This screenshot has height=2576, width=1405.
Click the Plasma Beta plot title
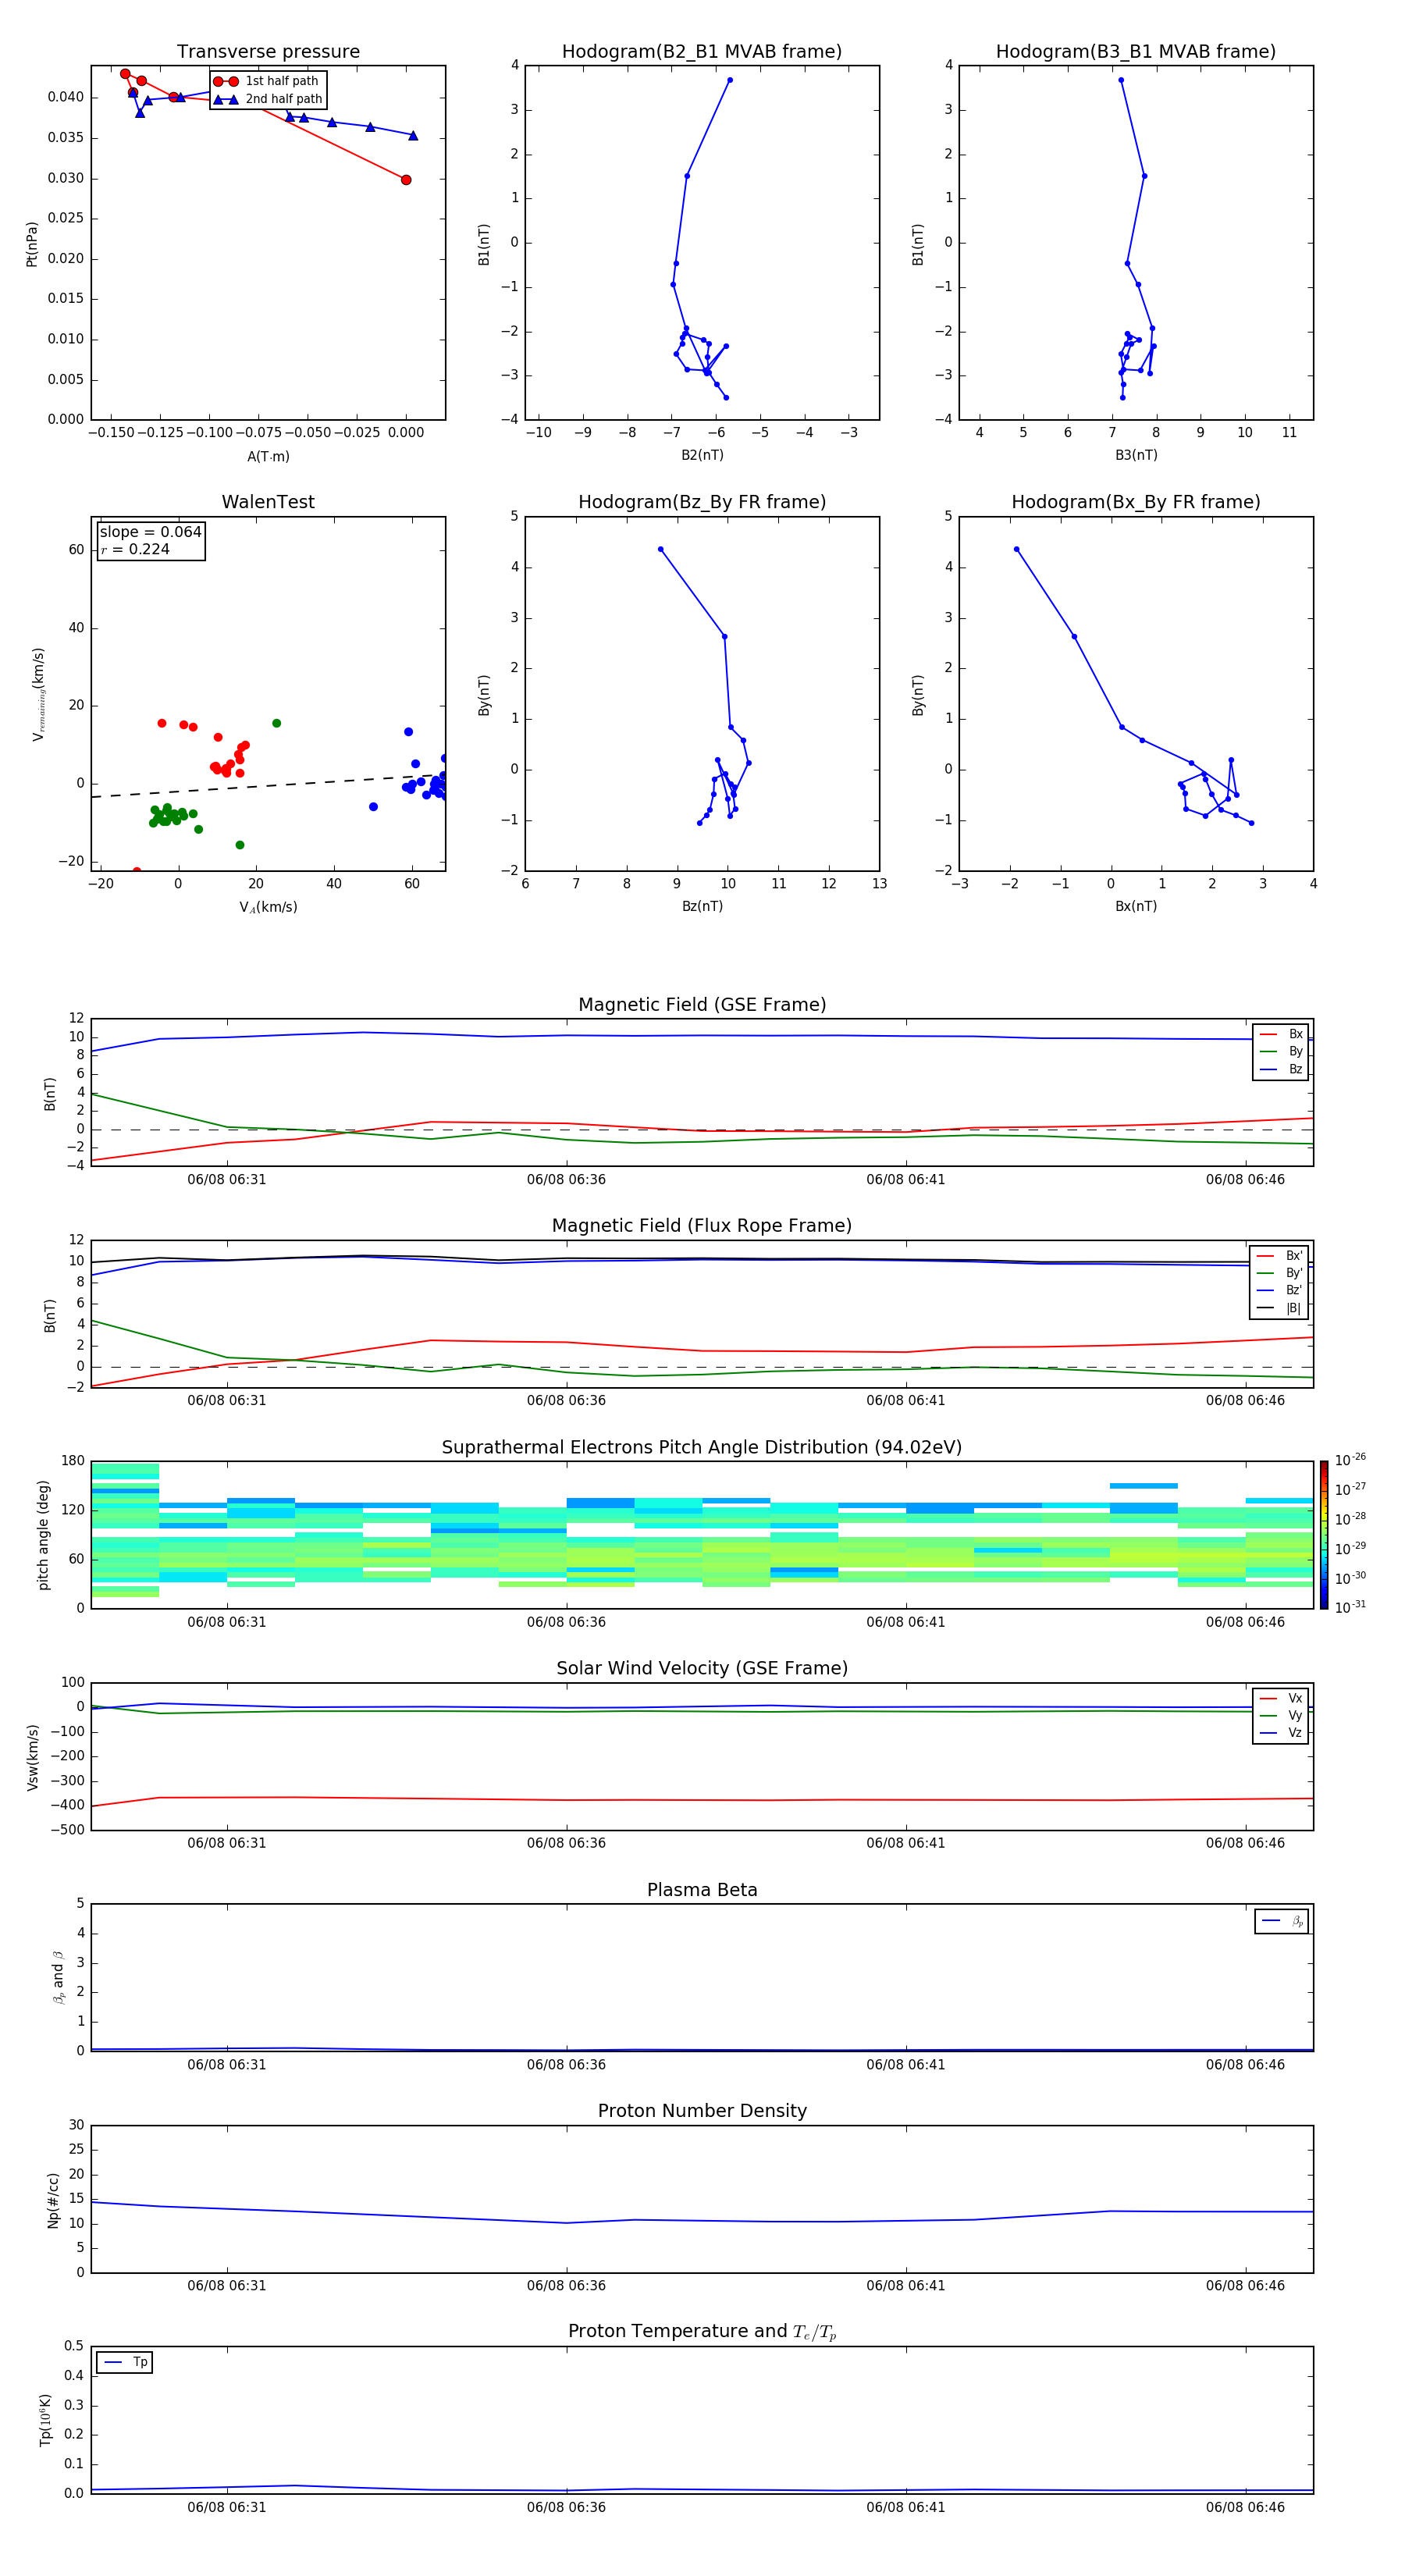click(702, 1891)
